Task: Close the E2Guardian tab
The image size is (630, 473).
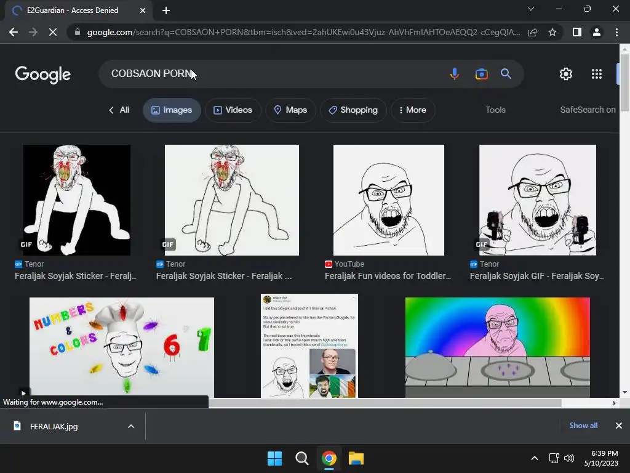Action: [x=143, y=10]
